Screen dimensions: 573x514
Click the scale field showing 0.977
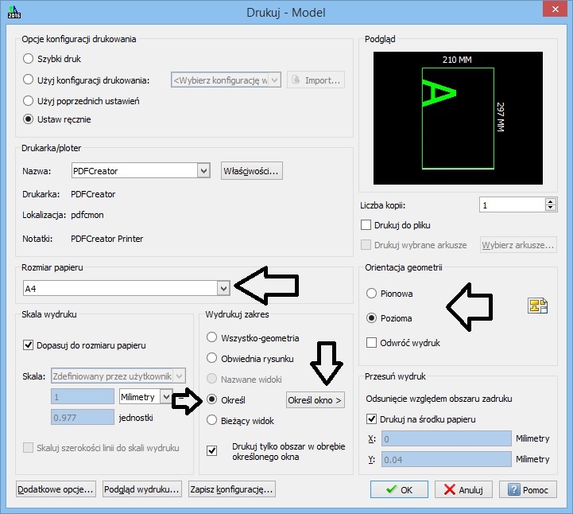(x=83, y=417)
